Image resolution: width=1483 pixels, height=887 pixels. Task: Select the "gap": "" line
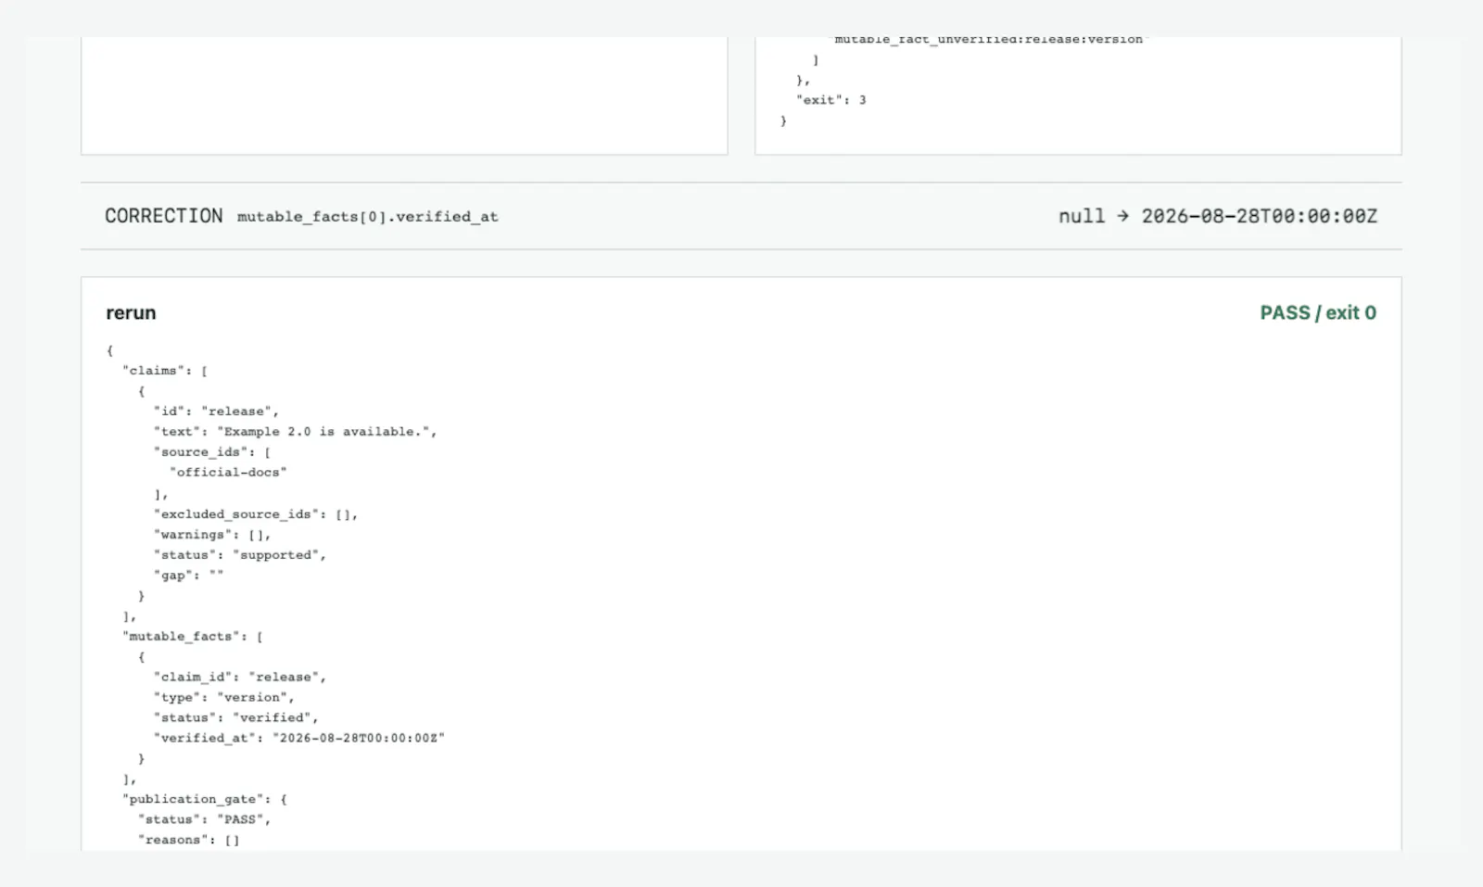pos(189,576)
